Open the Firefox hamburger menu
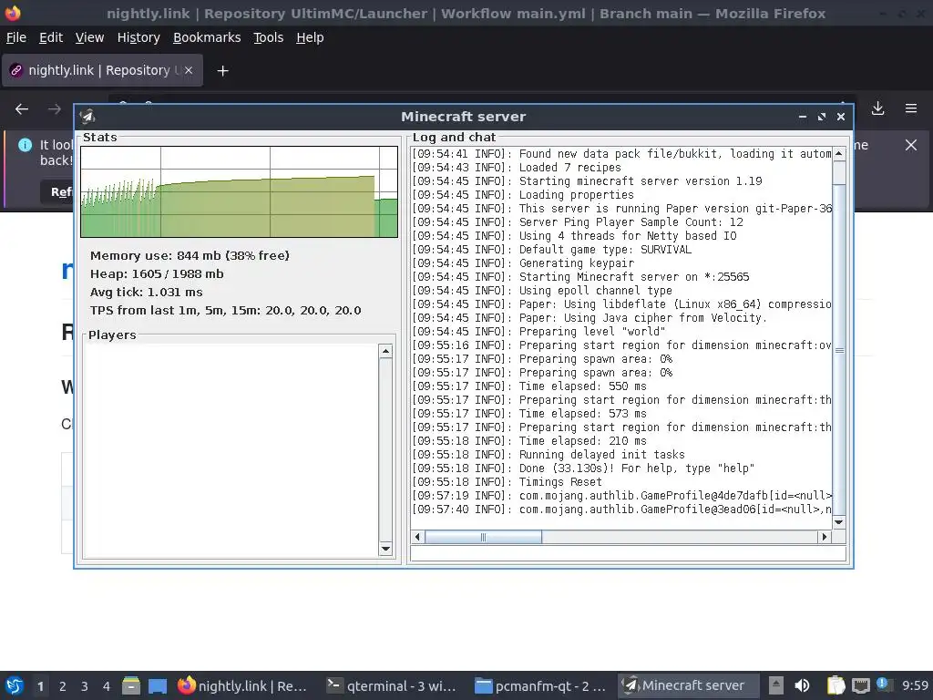The image size is (933, 700). coord(910,108)
